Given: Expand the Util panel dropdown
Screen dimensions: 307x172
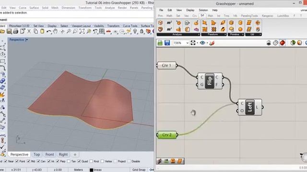Looking at the screenshot, I should [x=260, y=34].
